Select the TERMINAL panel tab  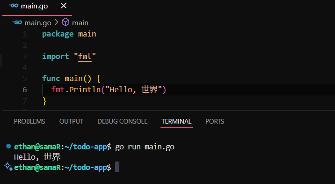coord(176,121)
